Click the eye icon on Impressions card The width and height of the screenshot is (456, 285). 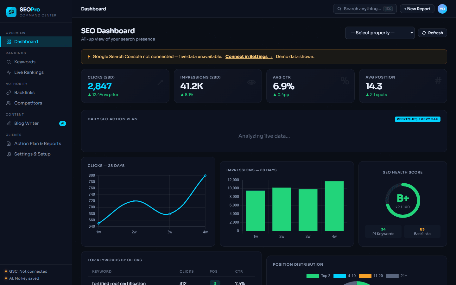(x=251, y=82)
